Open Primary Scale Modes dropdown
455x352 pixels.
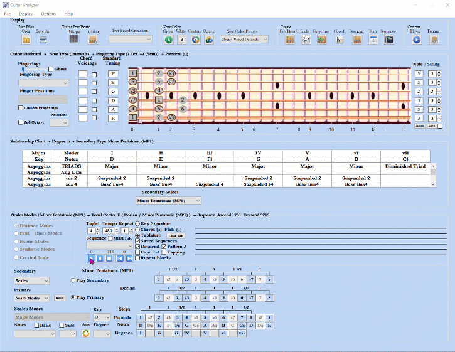31,298
